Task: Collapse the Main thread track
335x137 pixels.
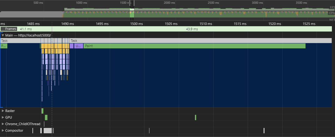Action: coord(3,36)
